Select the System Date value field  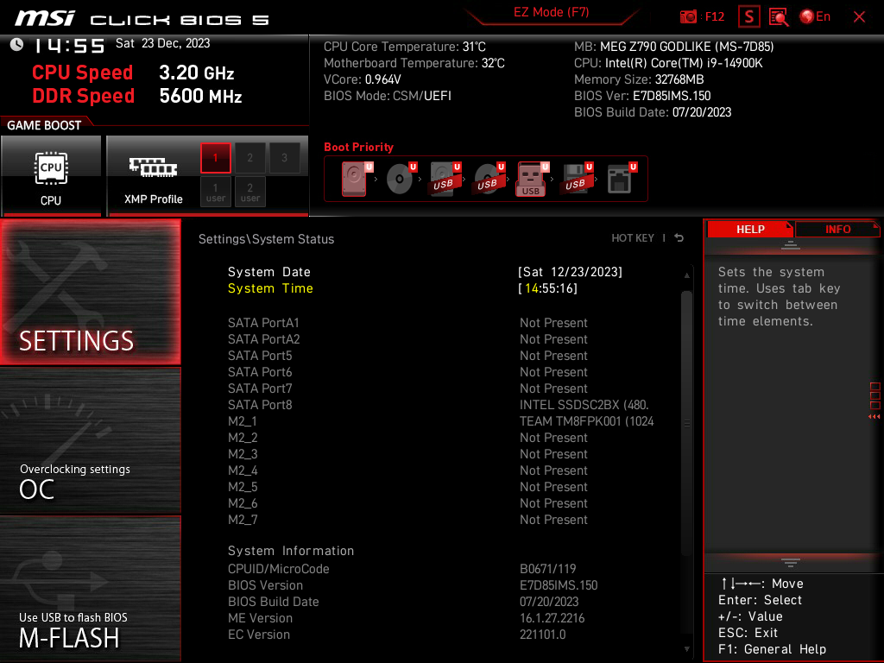(x=570, y=272)
